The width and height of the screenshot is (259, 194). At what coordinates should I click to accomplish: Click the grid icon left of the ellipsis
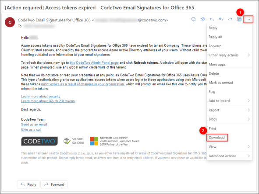click(239, 19)
